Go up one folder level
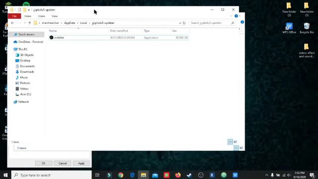 [30, 23]
